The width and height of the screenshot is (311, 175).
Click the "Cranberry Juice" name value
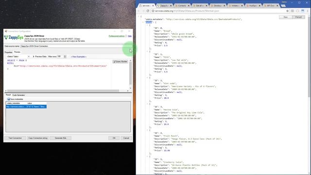pyautogui.click(x=173, y=162)
